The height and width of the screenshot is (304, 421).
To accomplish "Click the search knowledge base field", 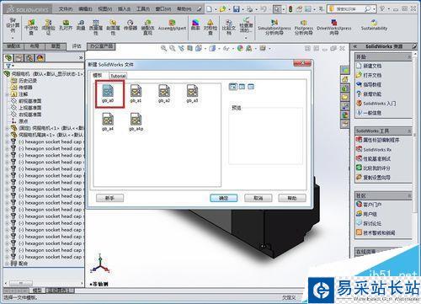I will click(x=349, y=9).
